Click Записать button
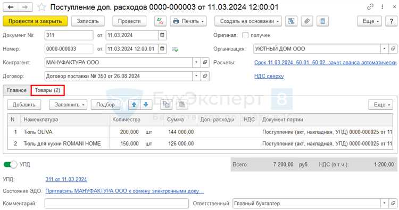The height and width of the screenshot is (210, 399). pyautogui.click(x=88, y=21)
